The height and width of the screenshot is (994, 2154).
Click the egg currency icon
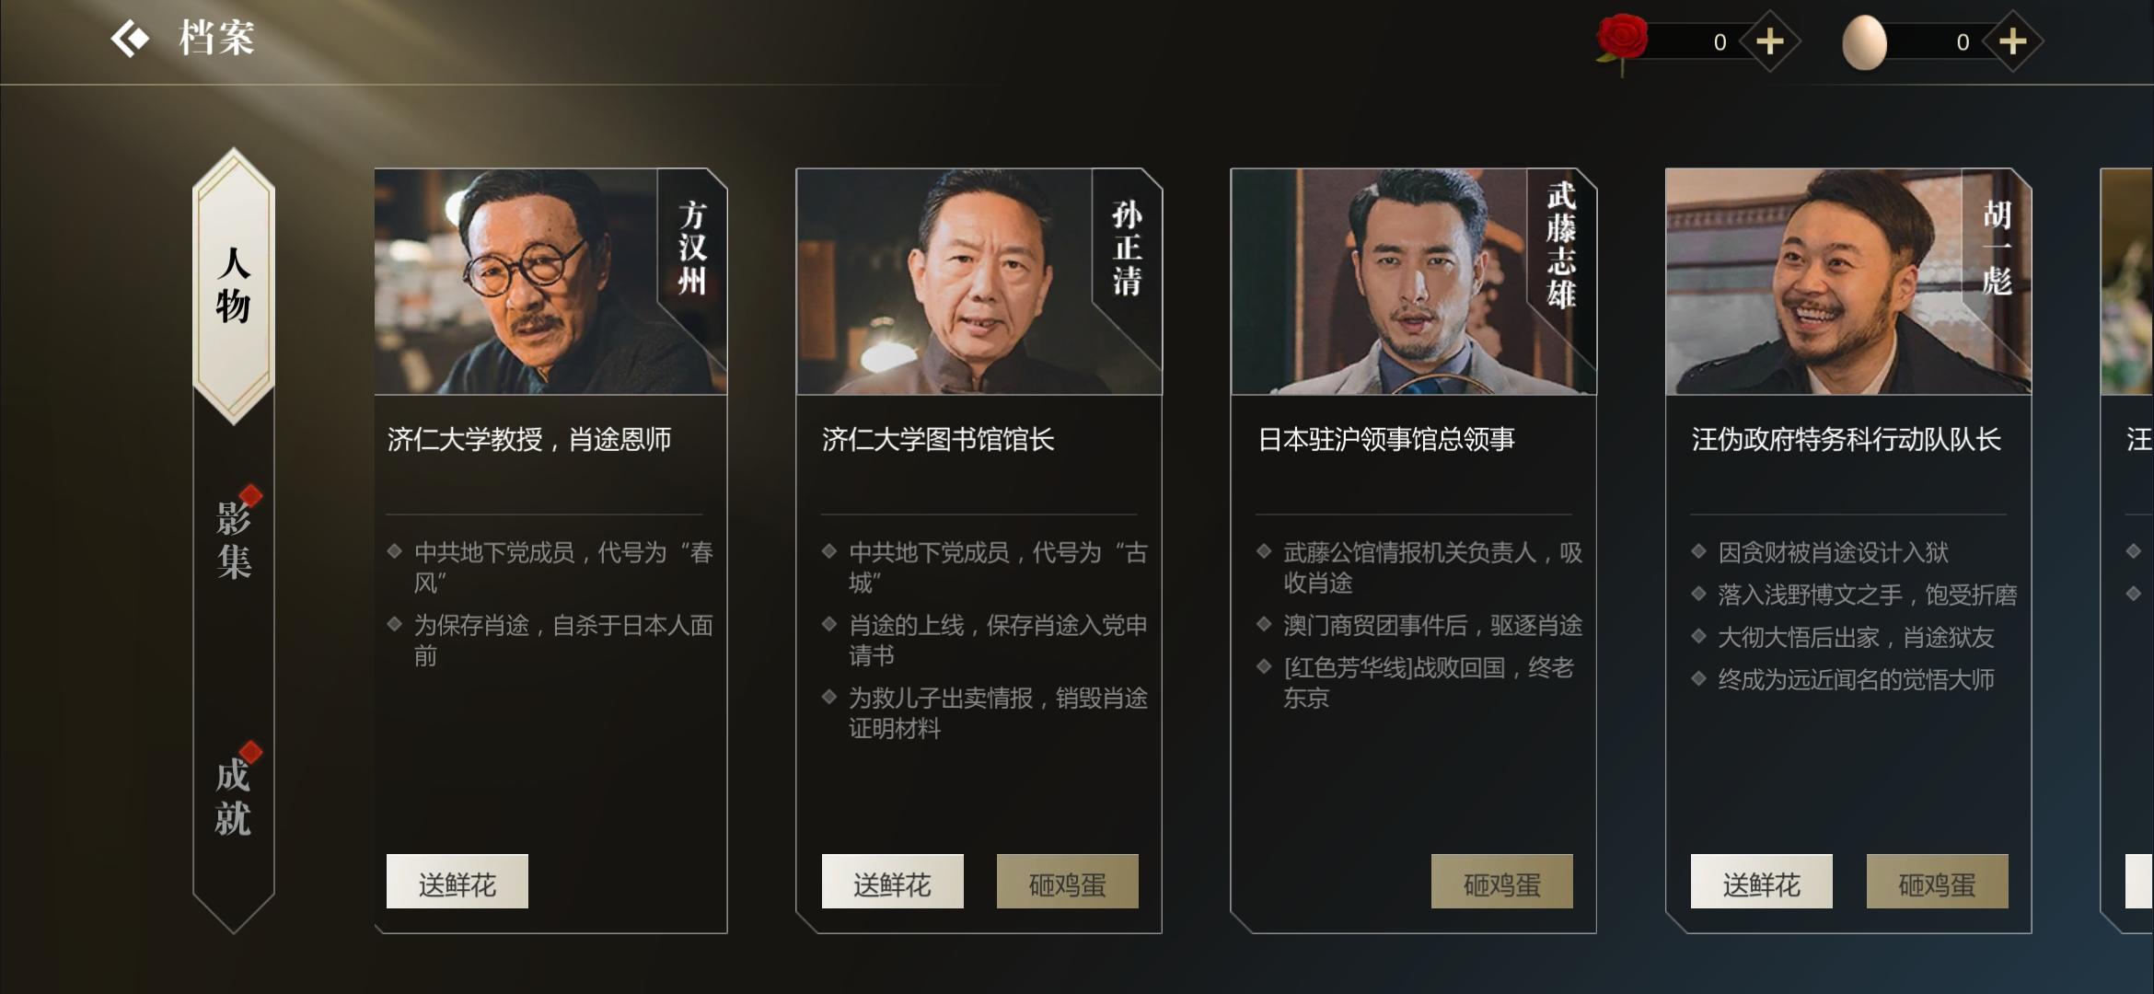coord(1864,42)
